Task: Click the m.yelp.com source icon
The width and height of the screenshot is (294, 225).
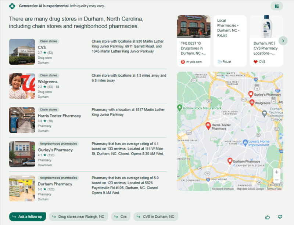Action: click(x=183, y=62)
